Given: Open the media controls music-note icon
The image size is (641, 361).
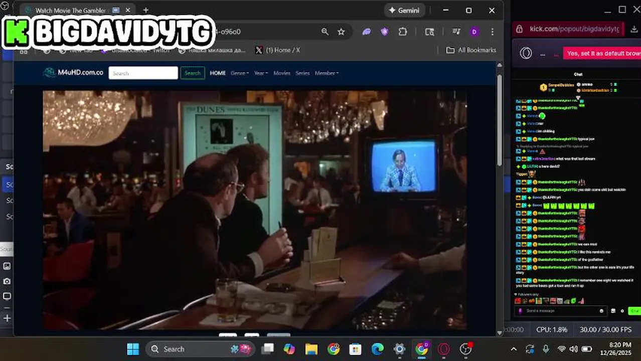Looking at the screenshot, I should tap(456, 32).
